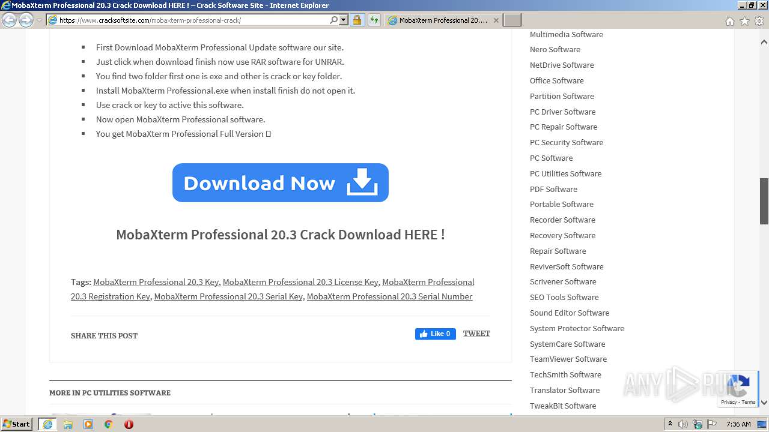
Task: Open Scrivener Software category
Action: point(563,282)
